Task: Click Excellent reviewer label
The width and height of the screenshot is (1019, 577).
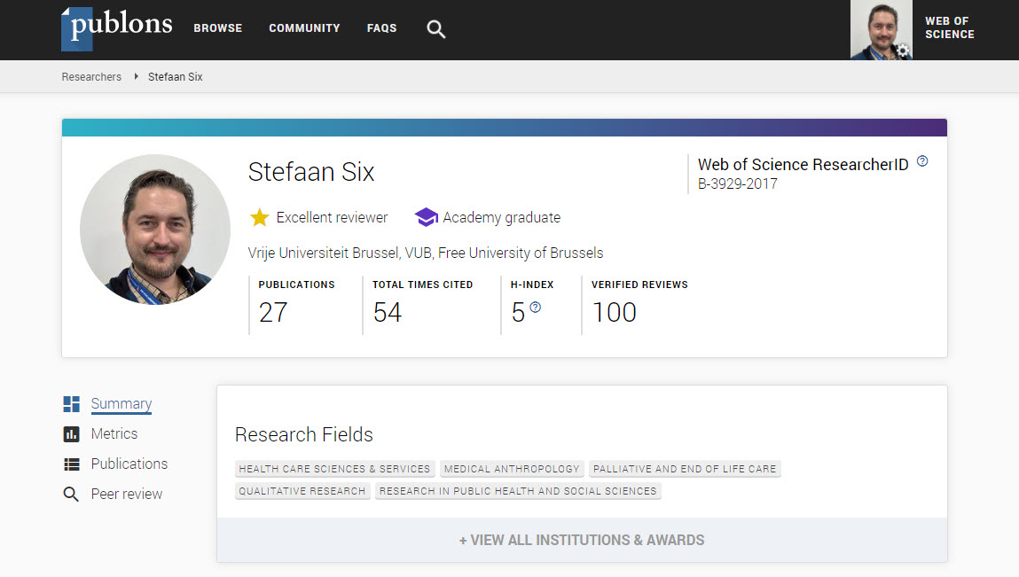Action: pyautogui.click(x=332, y=218)
